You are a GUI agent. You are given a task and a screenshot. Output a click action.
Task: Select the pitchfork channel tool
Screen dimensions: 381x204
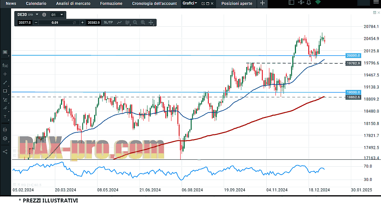point(5,108)
